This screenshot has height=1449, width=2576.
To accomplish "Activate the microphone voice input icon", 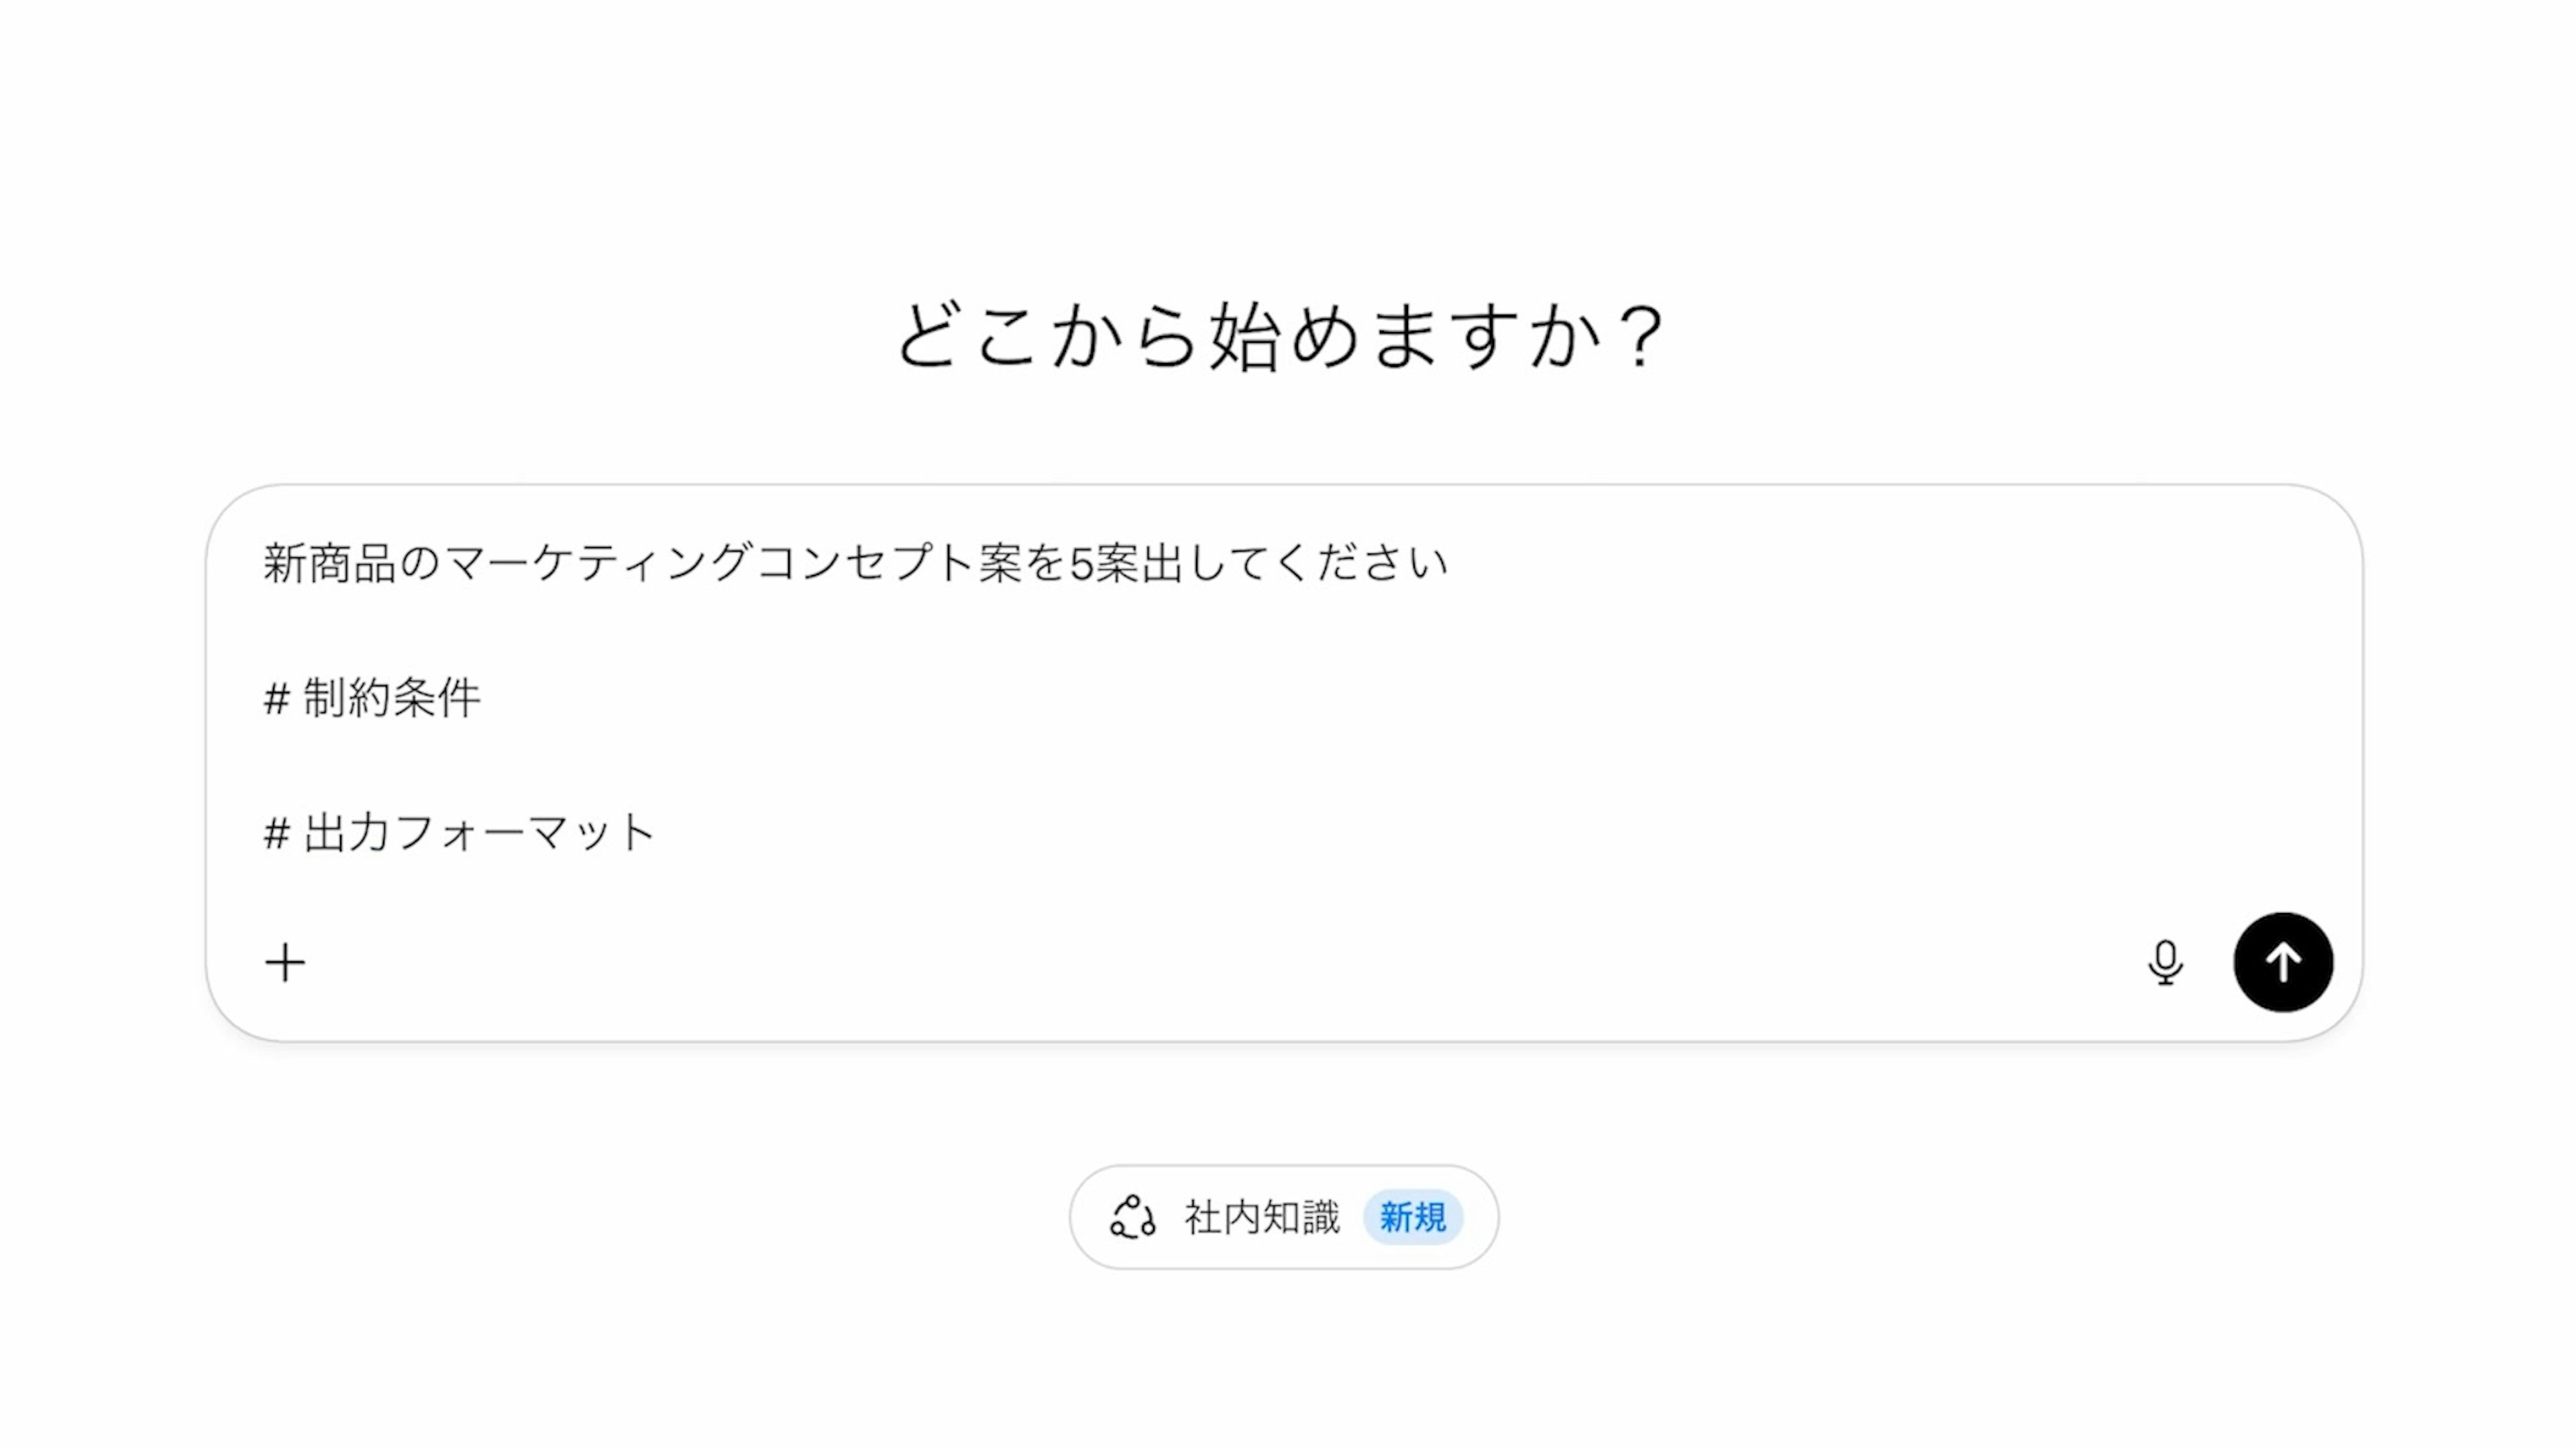I will tap(2165, 963).
